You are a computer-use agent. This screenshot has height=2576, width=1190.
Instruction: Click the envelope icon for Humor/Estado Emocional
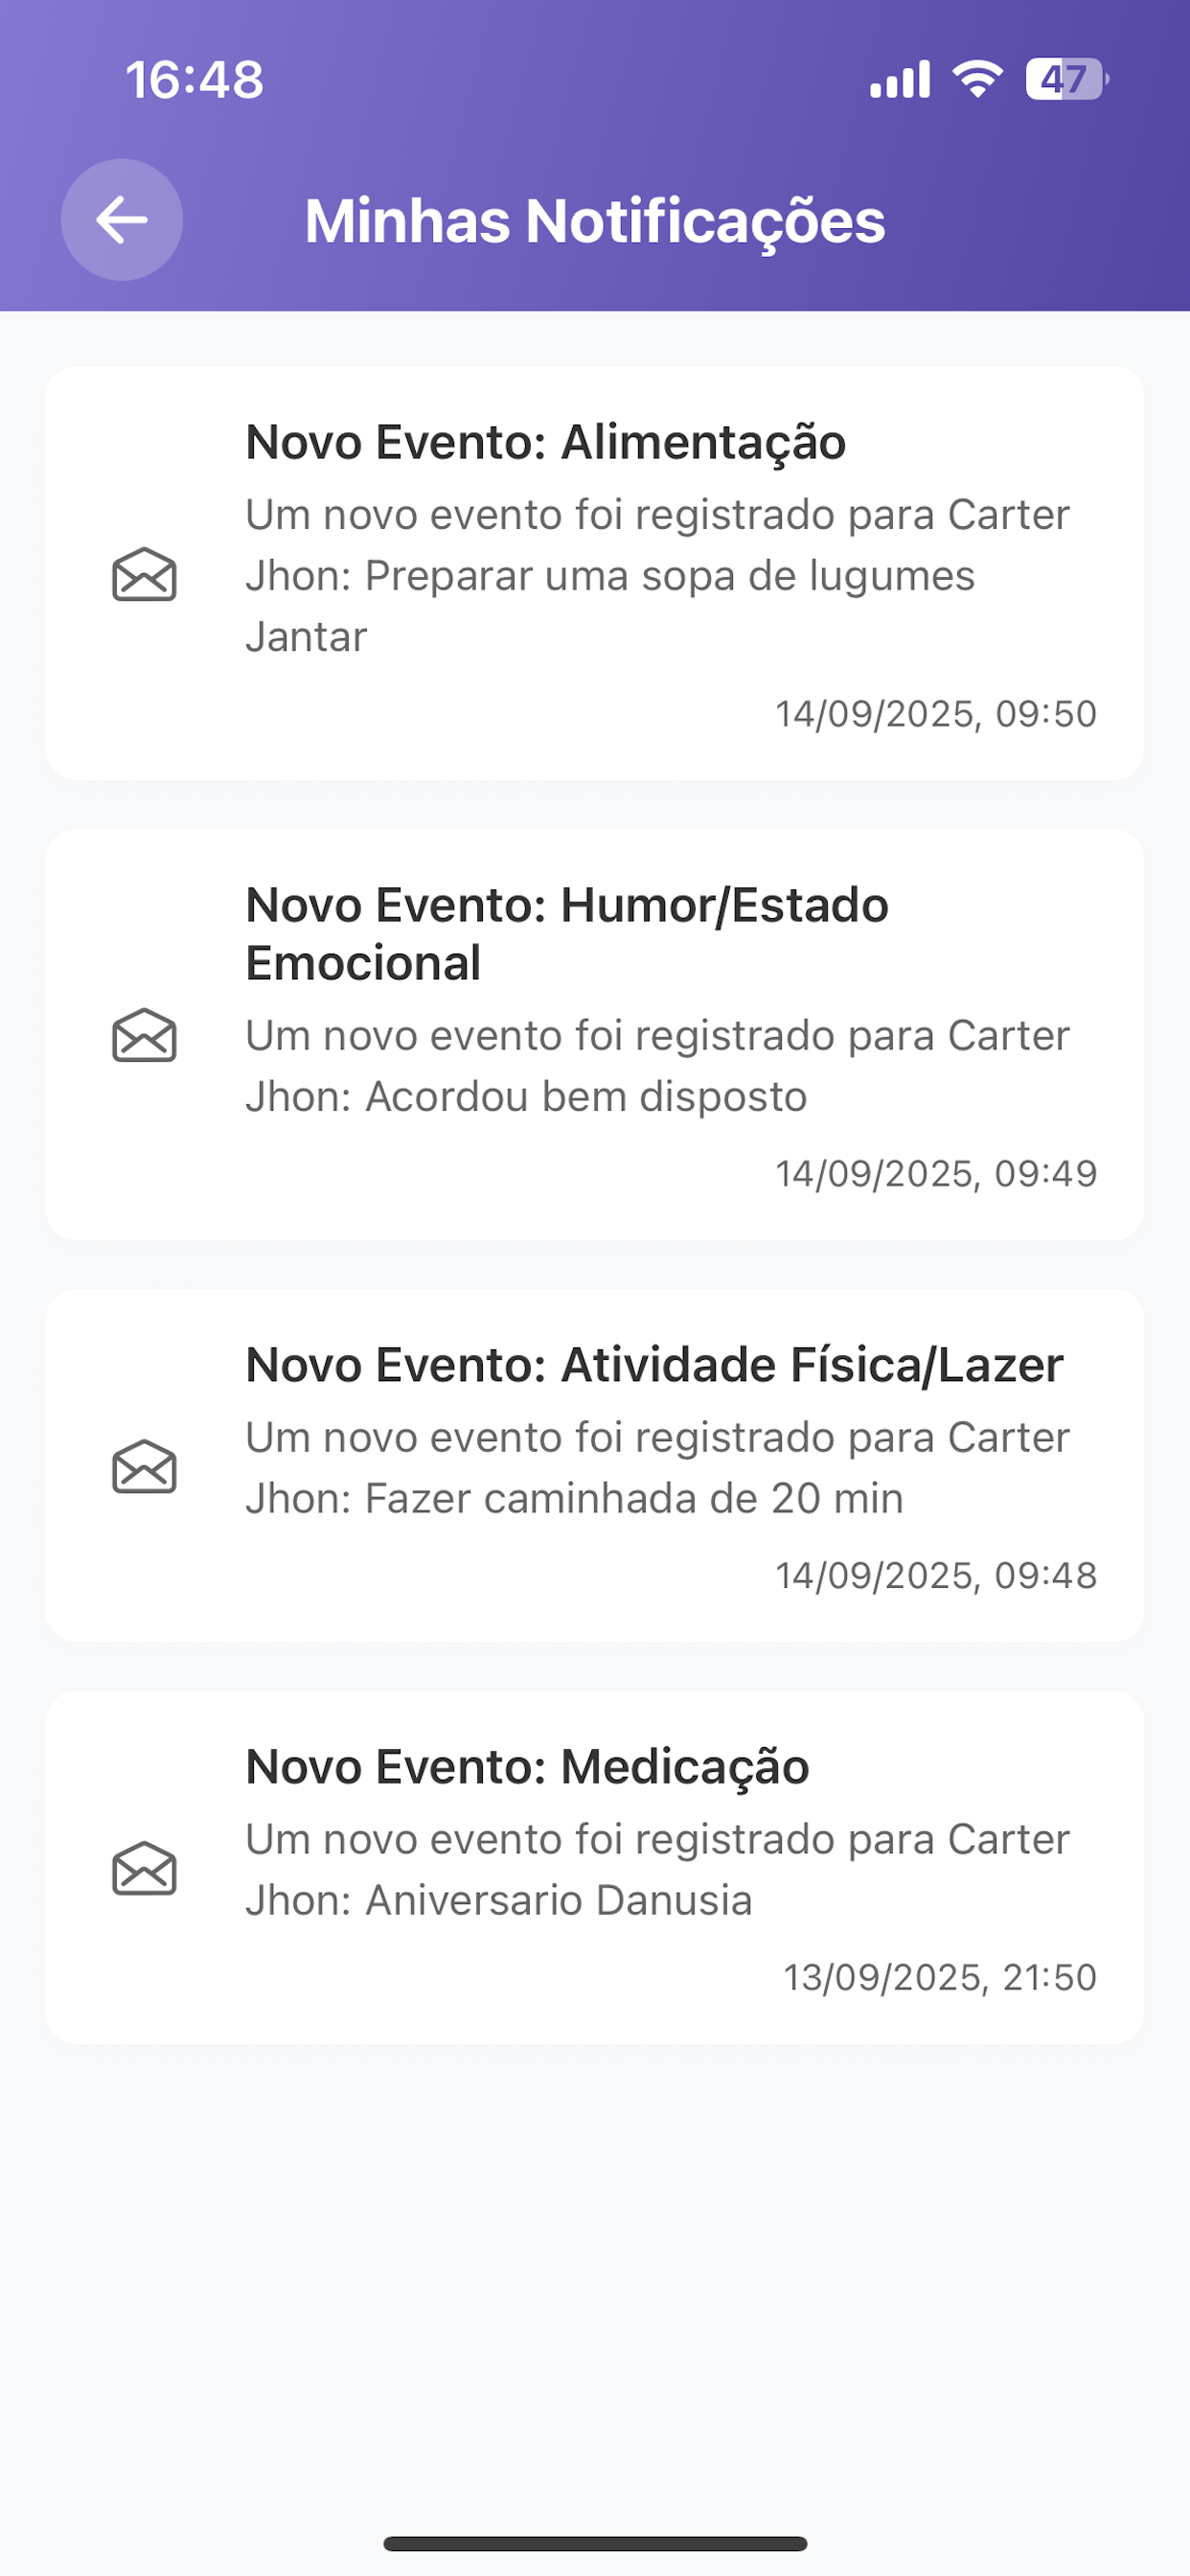(x=144, y=1035)
